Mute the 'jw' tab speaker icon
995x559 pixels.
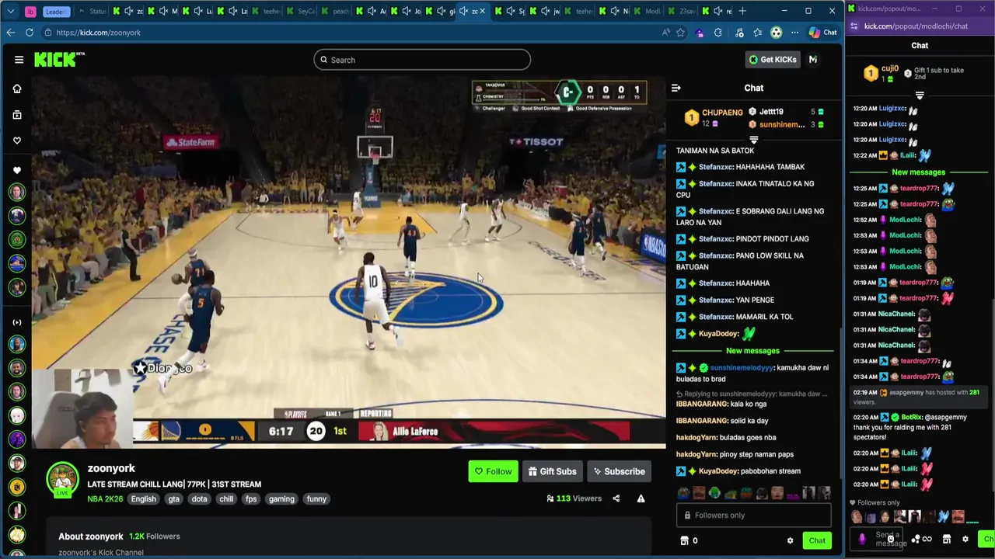546,11
